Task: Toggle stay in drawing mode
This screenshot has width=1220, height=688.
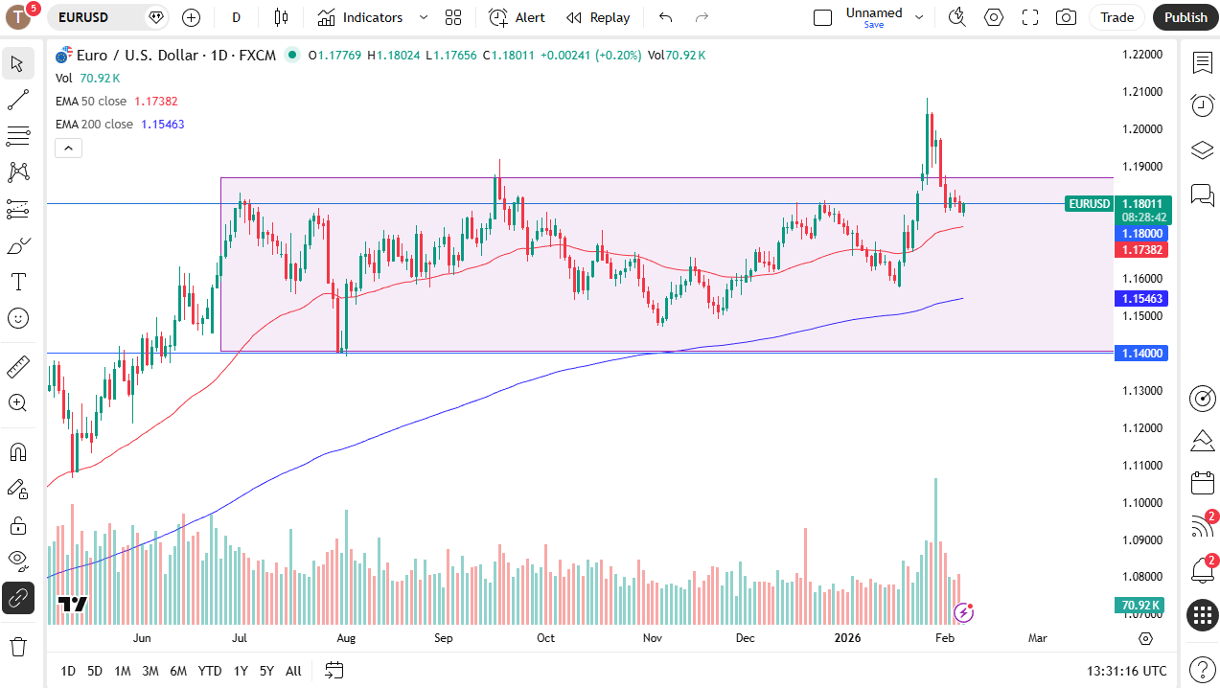Action: (17, 489)
